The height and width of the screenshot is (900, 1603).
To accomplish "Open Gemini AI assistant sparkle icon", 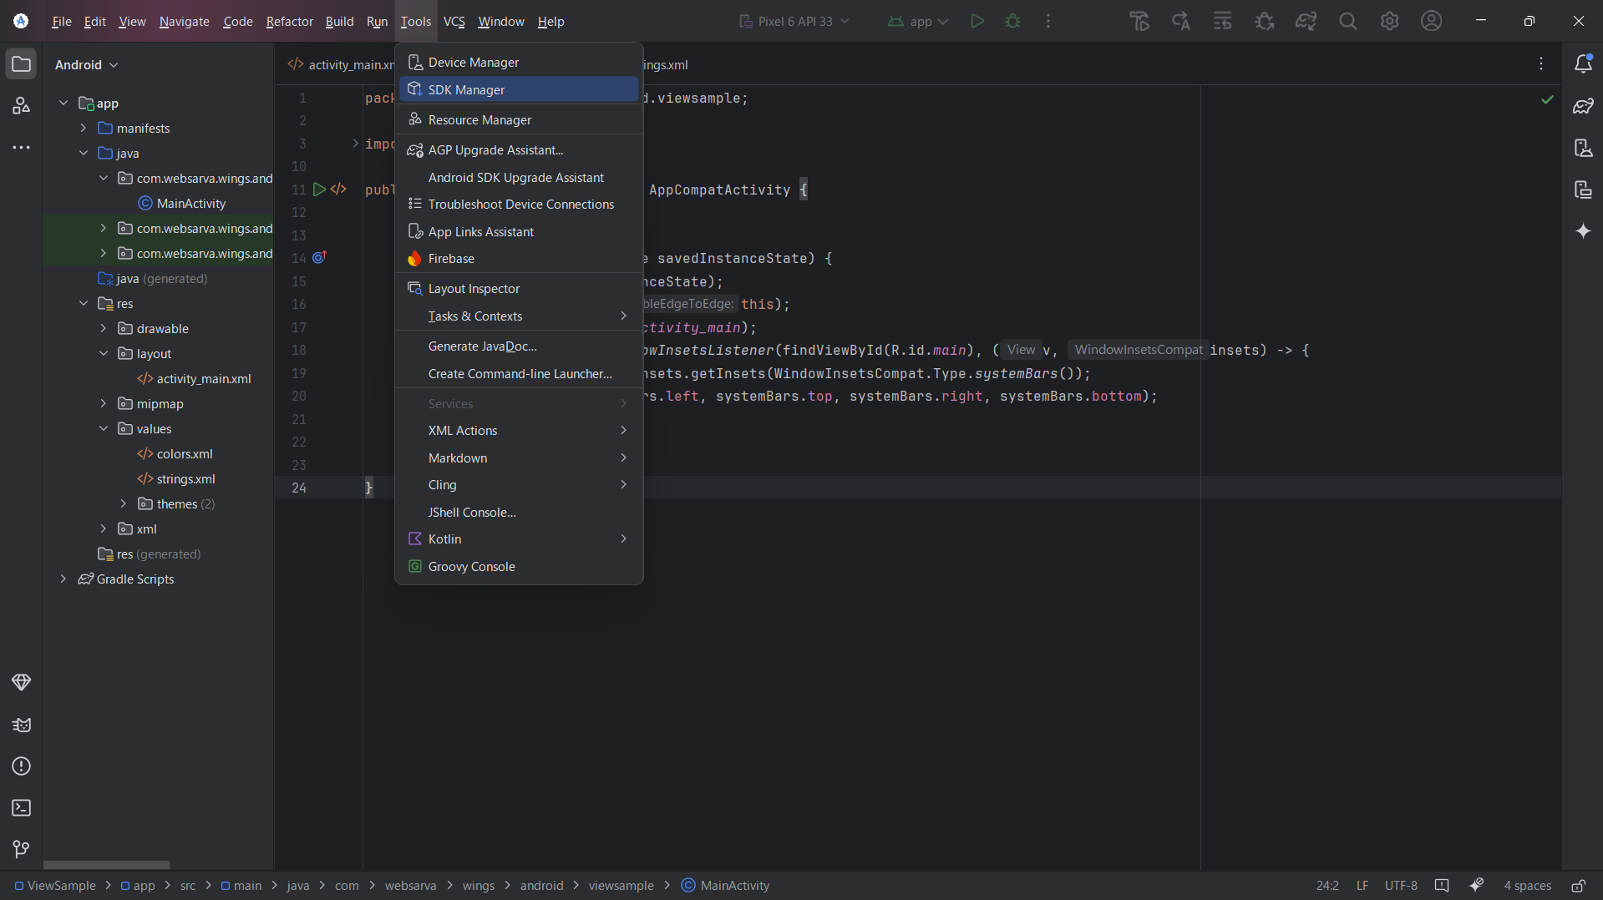I will [1583, 231].
